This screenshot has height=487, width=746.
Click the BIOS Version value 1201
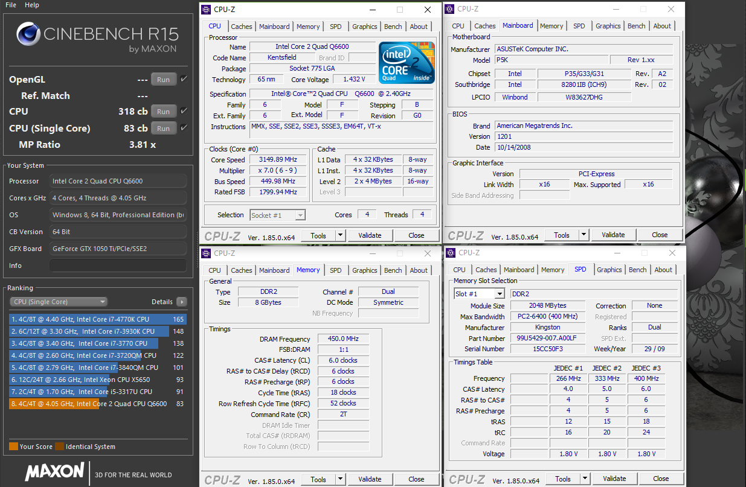pyautogui.click(x=584, y=136)
